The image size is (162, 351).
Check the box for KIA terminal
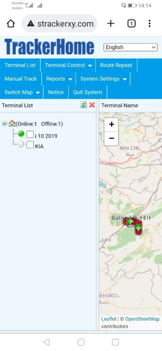(30, 145)
